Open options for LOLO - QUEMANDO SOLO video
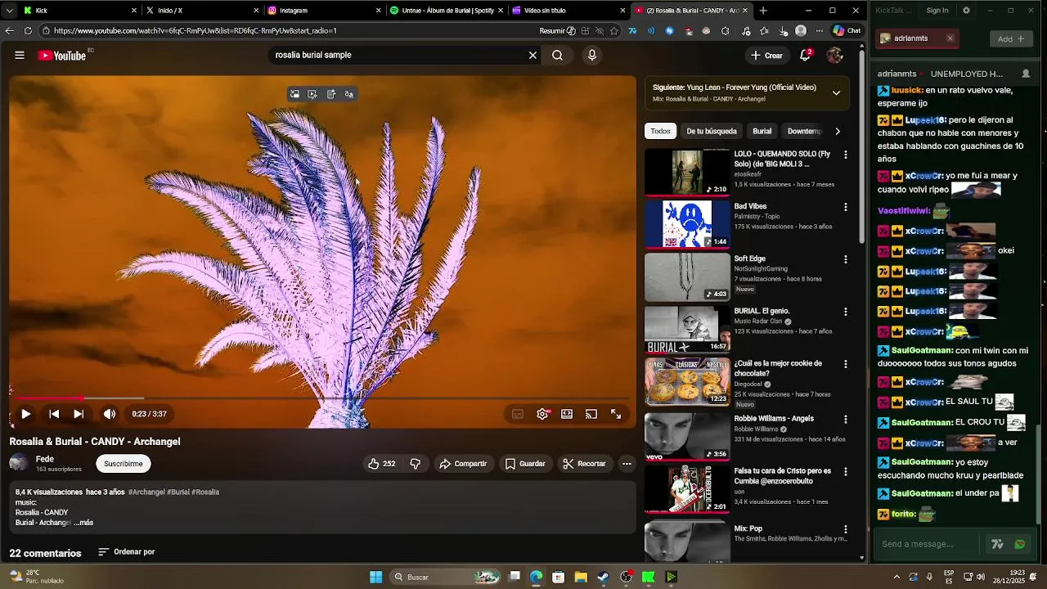 [846, 155]
